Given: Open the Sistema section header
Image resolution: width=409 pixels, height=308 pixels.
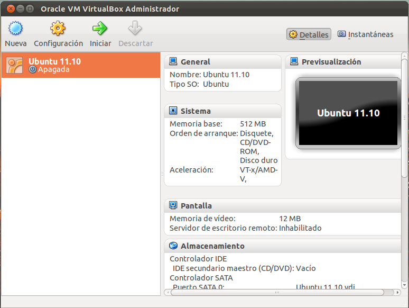Looking at the screenshot, I should coord(223,111).
